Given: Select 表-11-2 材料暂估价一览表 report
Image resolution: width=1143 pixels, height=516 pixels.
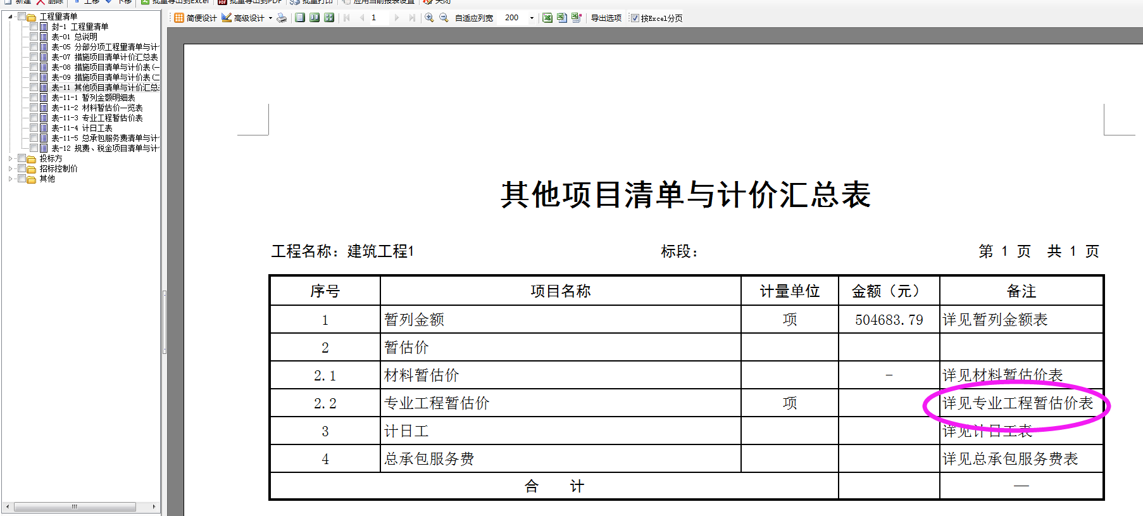Looking at the screenshot, I should [97, 108].
